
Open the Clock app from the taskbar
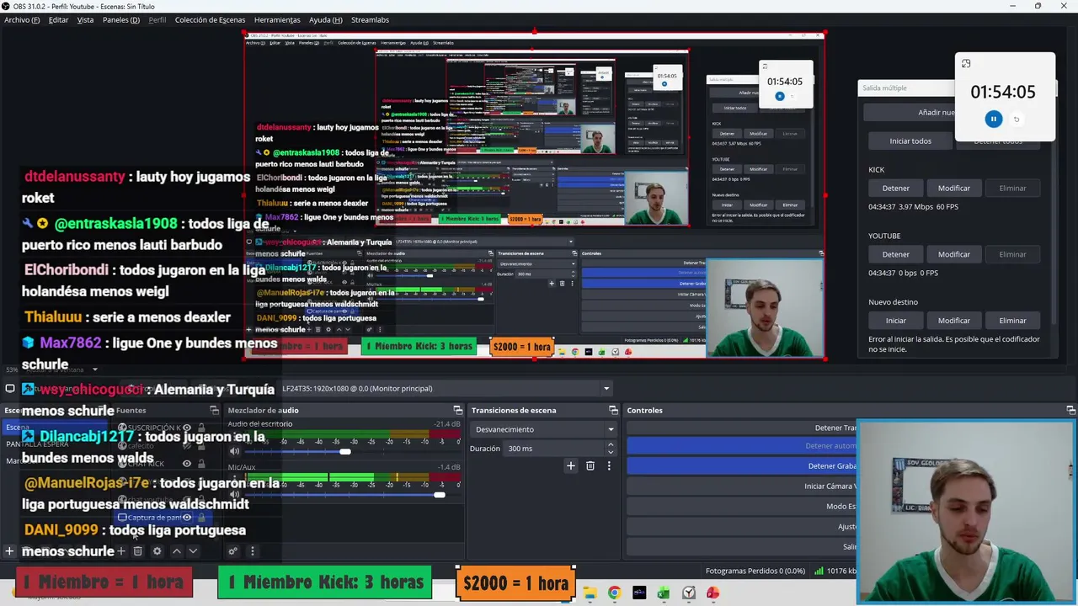tap(689, 593)
